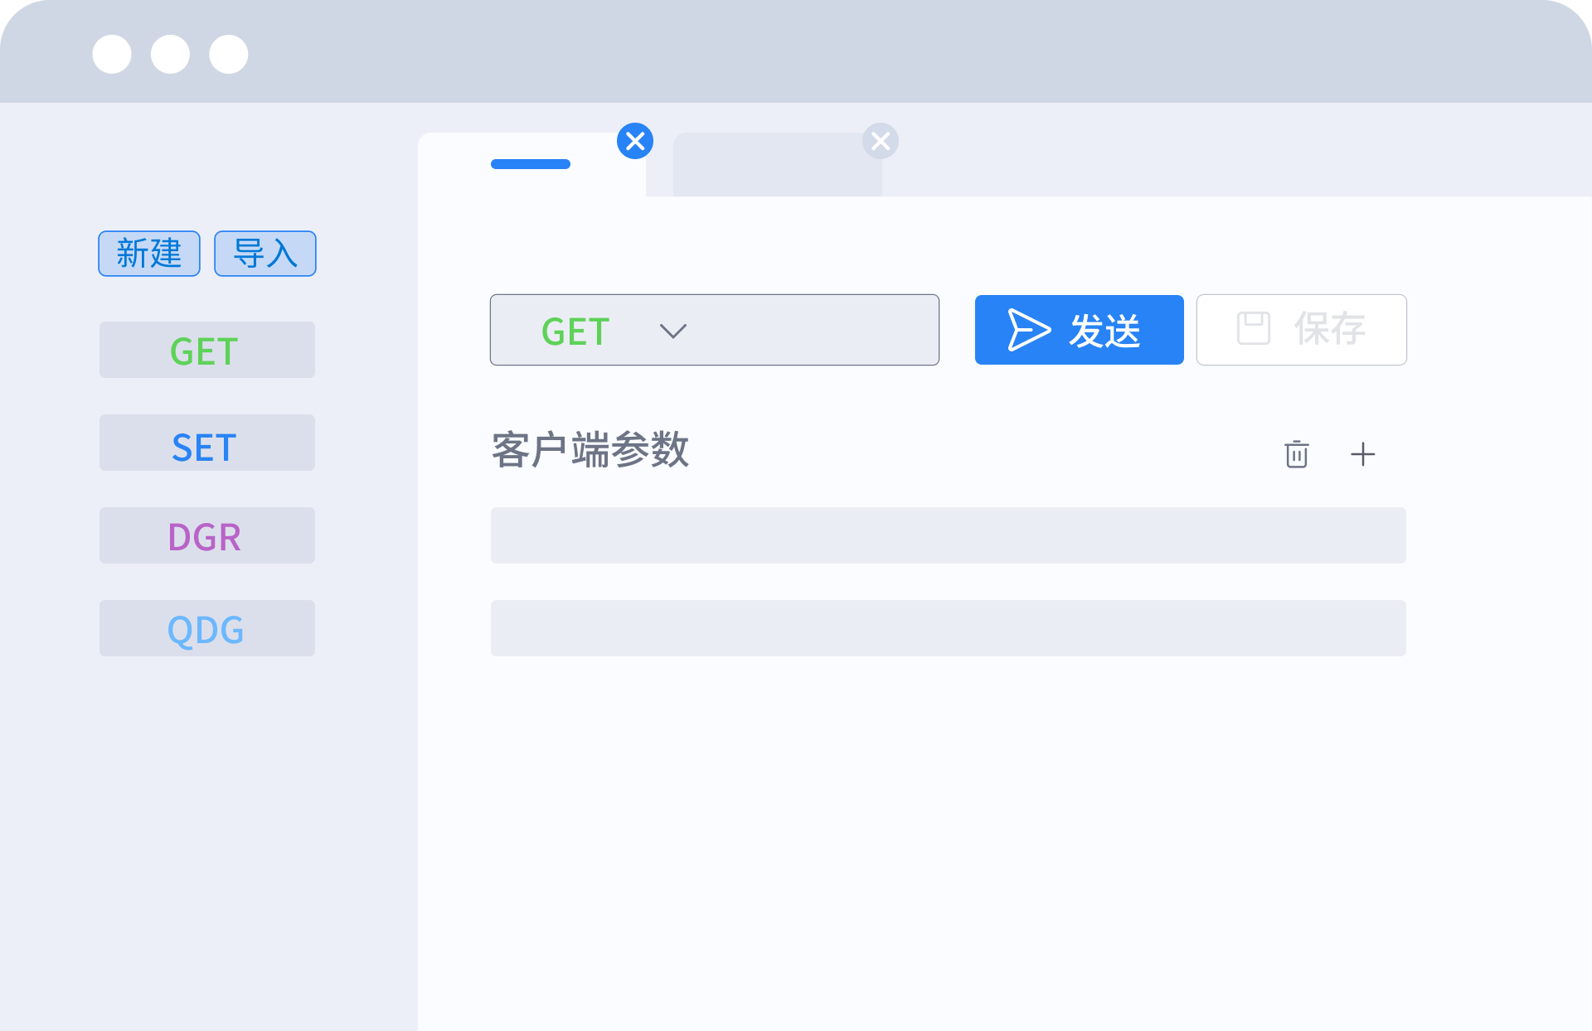
Task: Switch to the inactive gray tab
Action: 777,165
